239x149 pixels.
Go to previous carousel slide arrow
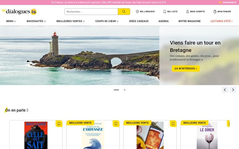[225, 90]
